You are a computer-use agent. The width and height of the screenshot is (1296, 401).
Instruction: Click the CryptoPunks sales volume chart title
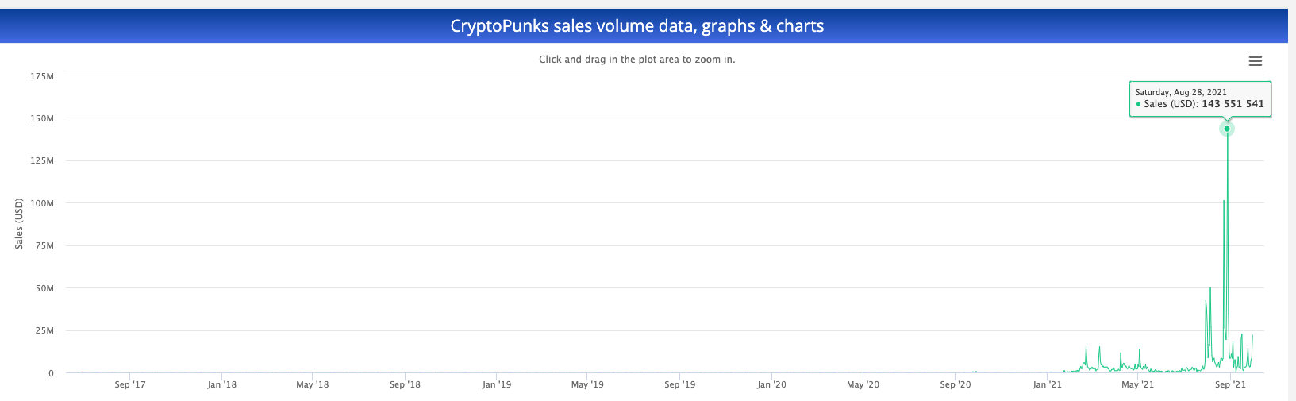click(636, 26)
